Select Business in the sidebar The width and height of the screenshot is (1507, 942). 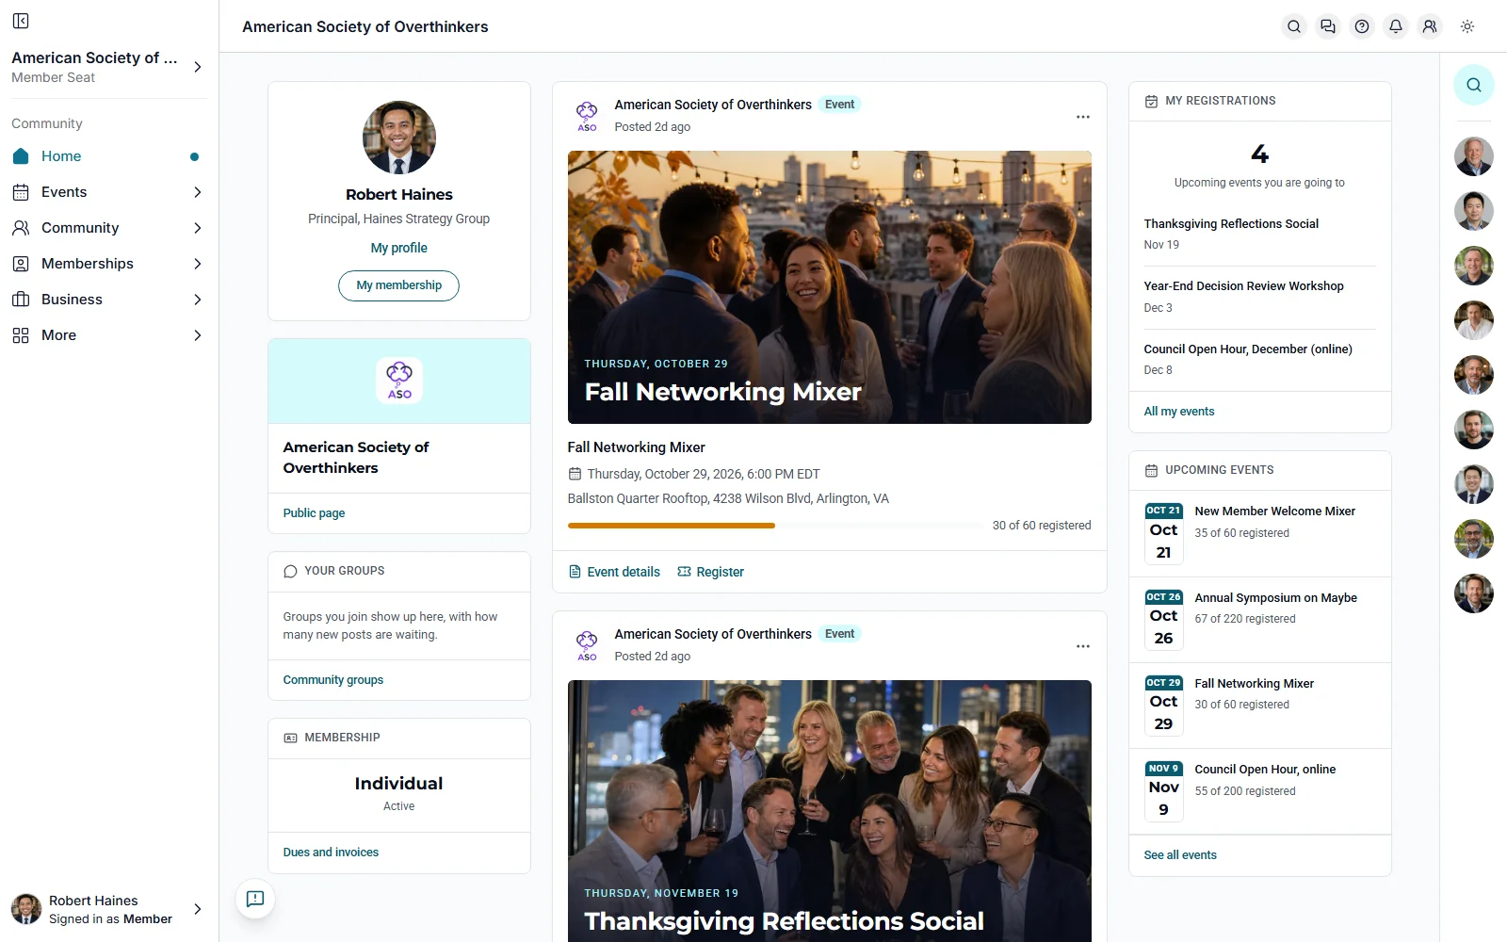109,300
